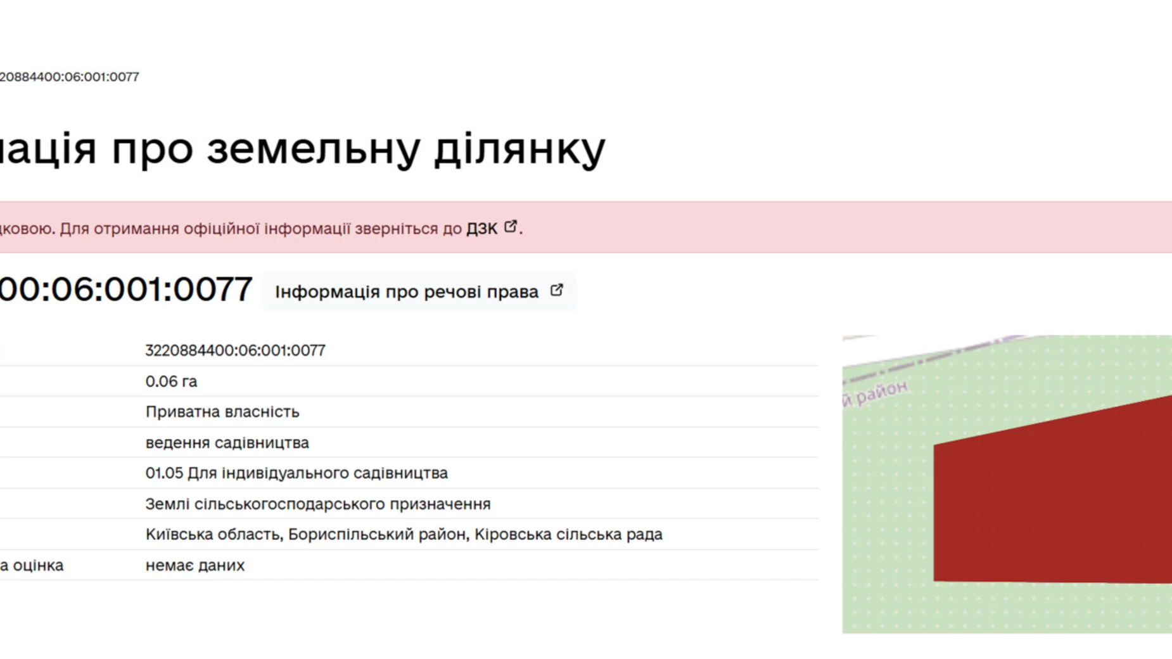Image resolution: width=1172 pixels, height=659 pixels.
Task: Select the Київська область address value
Action: click(404, 535)
